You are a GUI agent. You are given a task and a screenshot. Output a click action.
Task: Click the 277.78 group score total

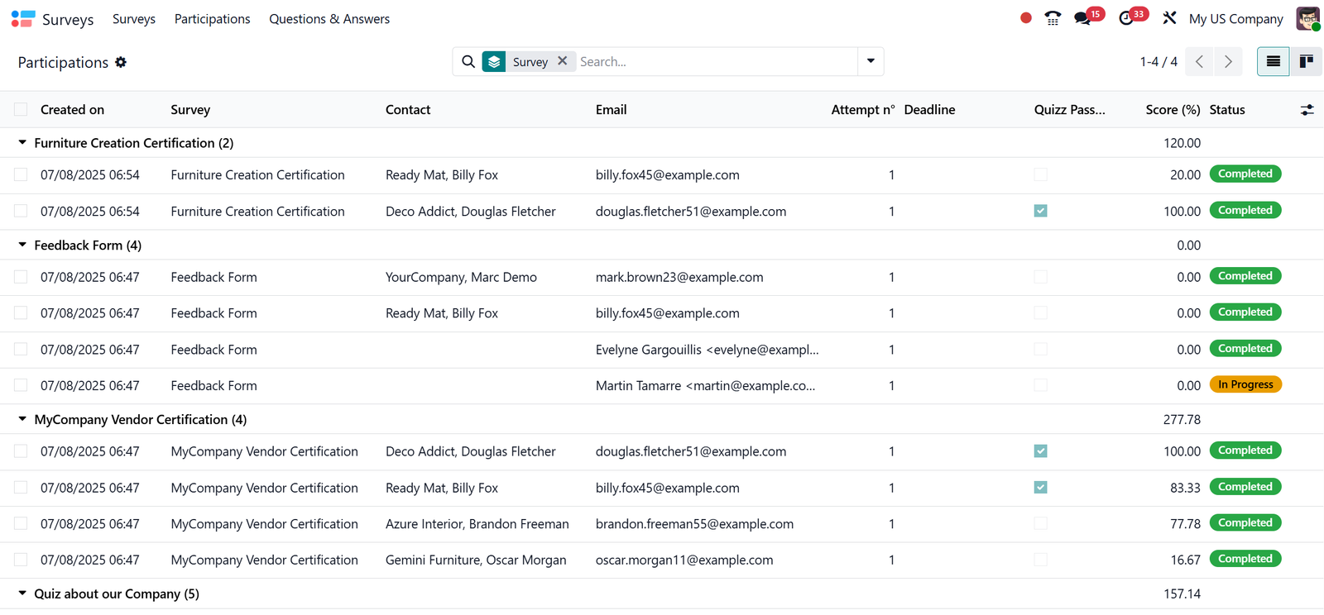tap(1182, 419)
